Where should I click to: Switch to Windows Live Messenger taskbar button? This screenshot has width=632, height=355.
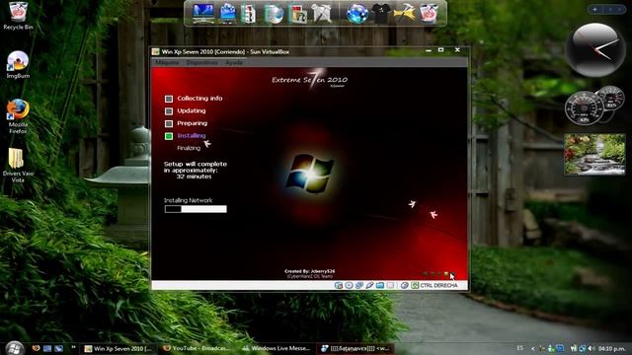pos(276,348)
